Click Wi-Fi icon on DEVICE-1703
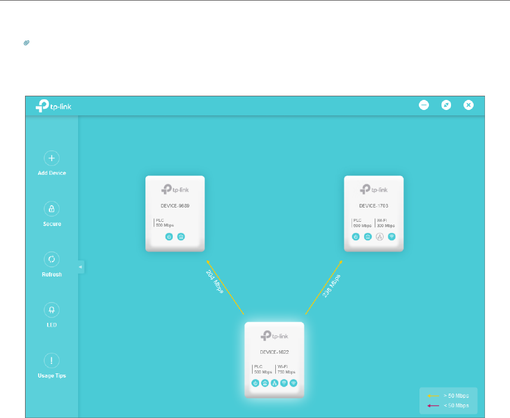 [x=391, y=237]
